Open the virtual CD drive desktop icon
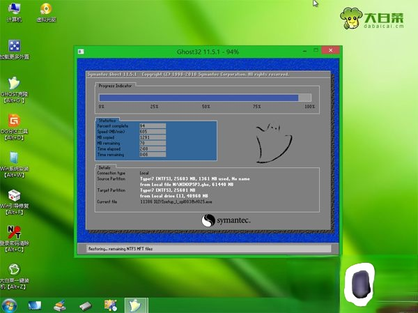 (46, 12)
